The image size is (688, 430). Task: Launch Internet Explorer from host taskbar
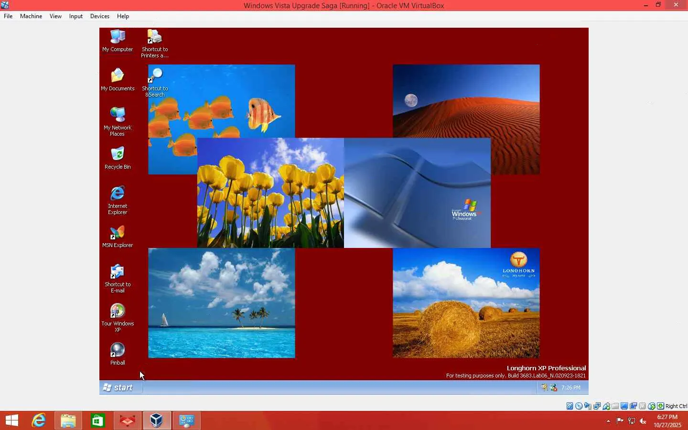tap(39, 420)
